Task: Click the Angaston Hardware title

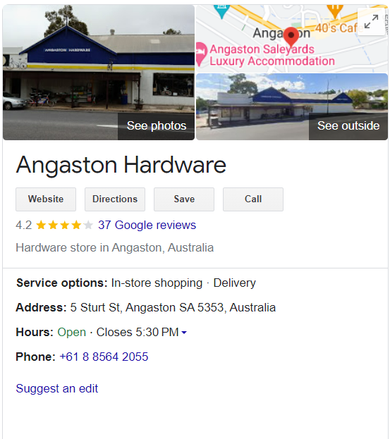Action: [121, 165]
